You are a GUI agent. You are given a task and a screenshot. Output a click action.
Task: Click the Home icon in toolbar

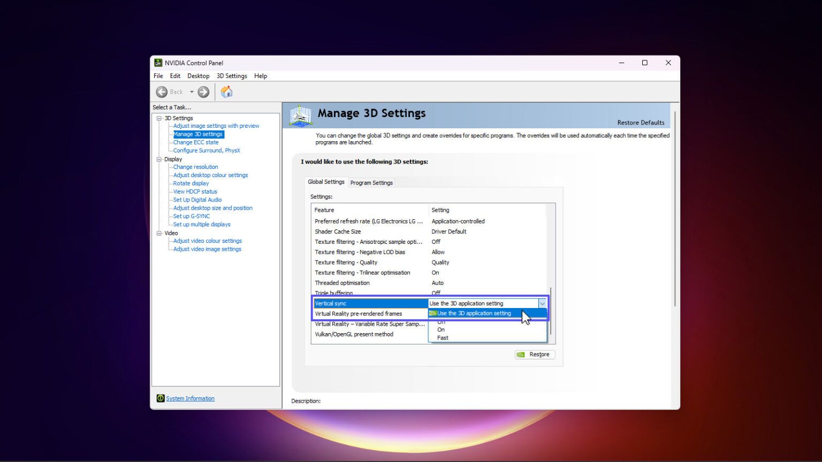pyautogui.click(x=226, y=92)
